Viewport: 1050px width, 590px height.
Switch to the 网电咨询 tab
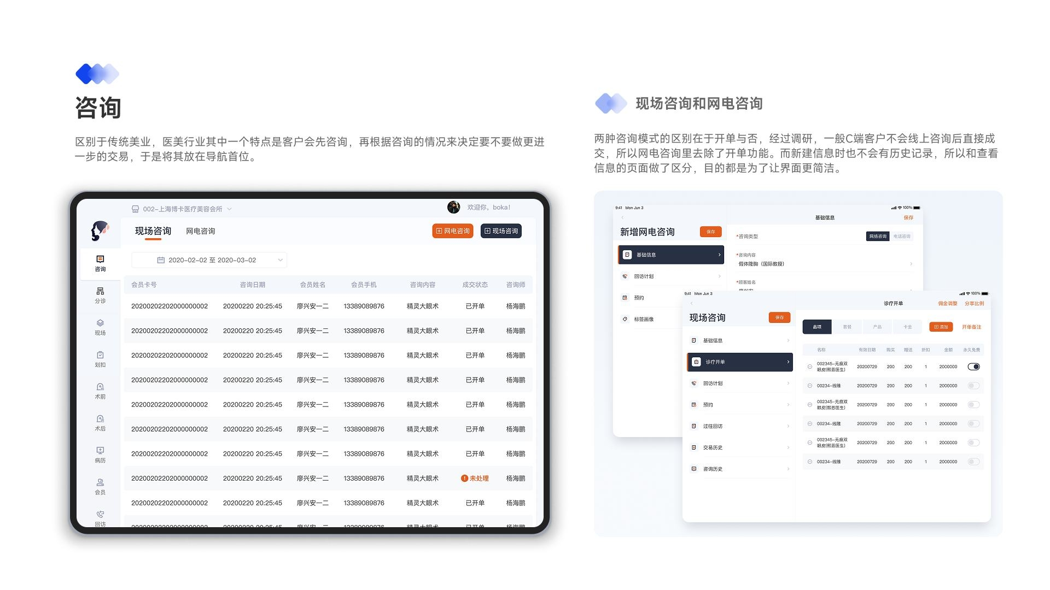point(200,231)
